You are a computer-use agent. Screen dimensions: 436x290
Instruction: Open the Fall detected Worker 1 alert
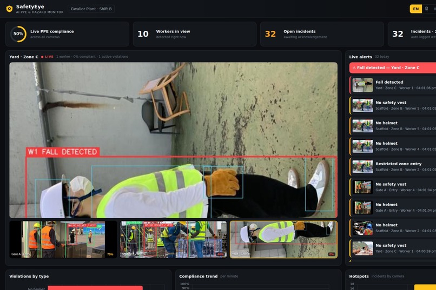coord(393,85)
